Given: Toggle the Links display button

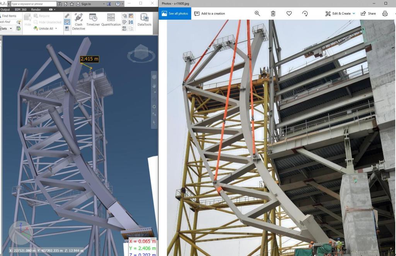Looking at the screenshot, I should [67, 16].
